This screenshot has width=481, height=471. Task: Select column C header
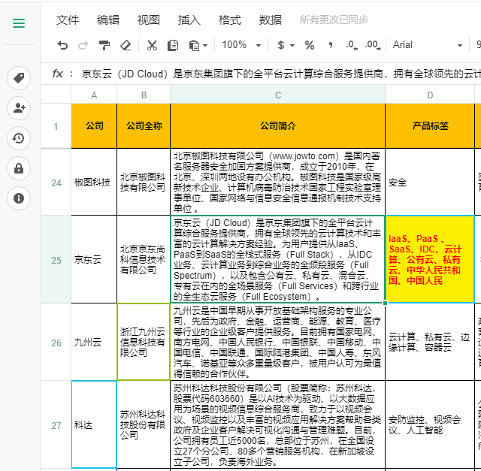(x=277, y=95)
